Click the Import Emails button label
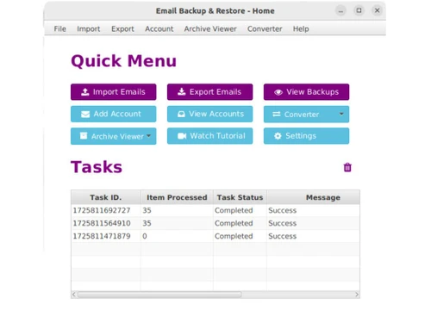 119,92
